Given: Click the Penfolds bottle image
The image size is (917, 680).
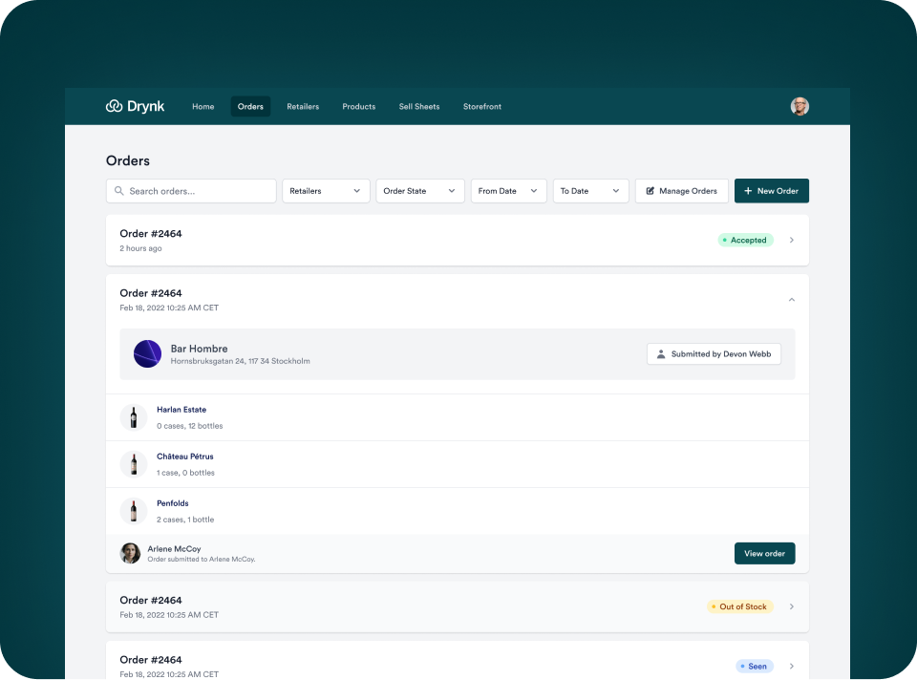Looking at the screenshot, I should click(x=134, y=511).
